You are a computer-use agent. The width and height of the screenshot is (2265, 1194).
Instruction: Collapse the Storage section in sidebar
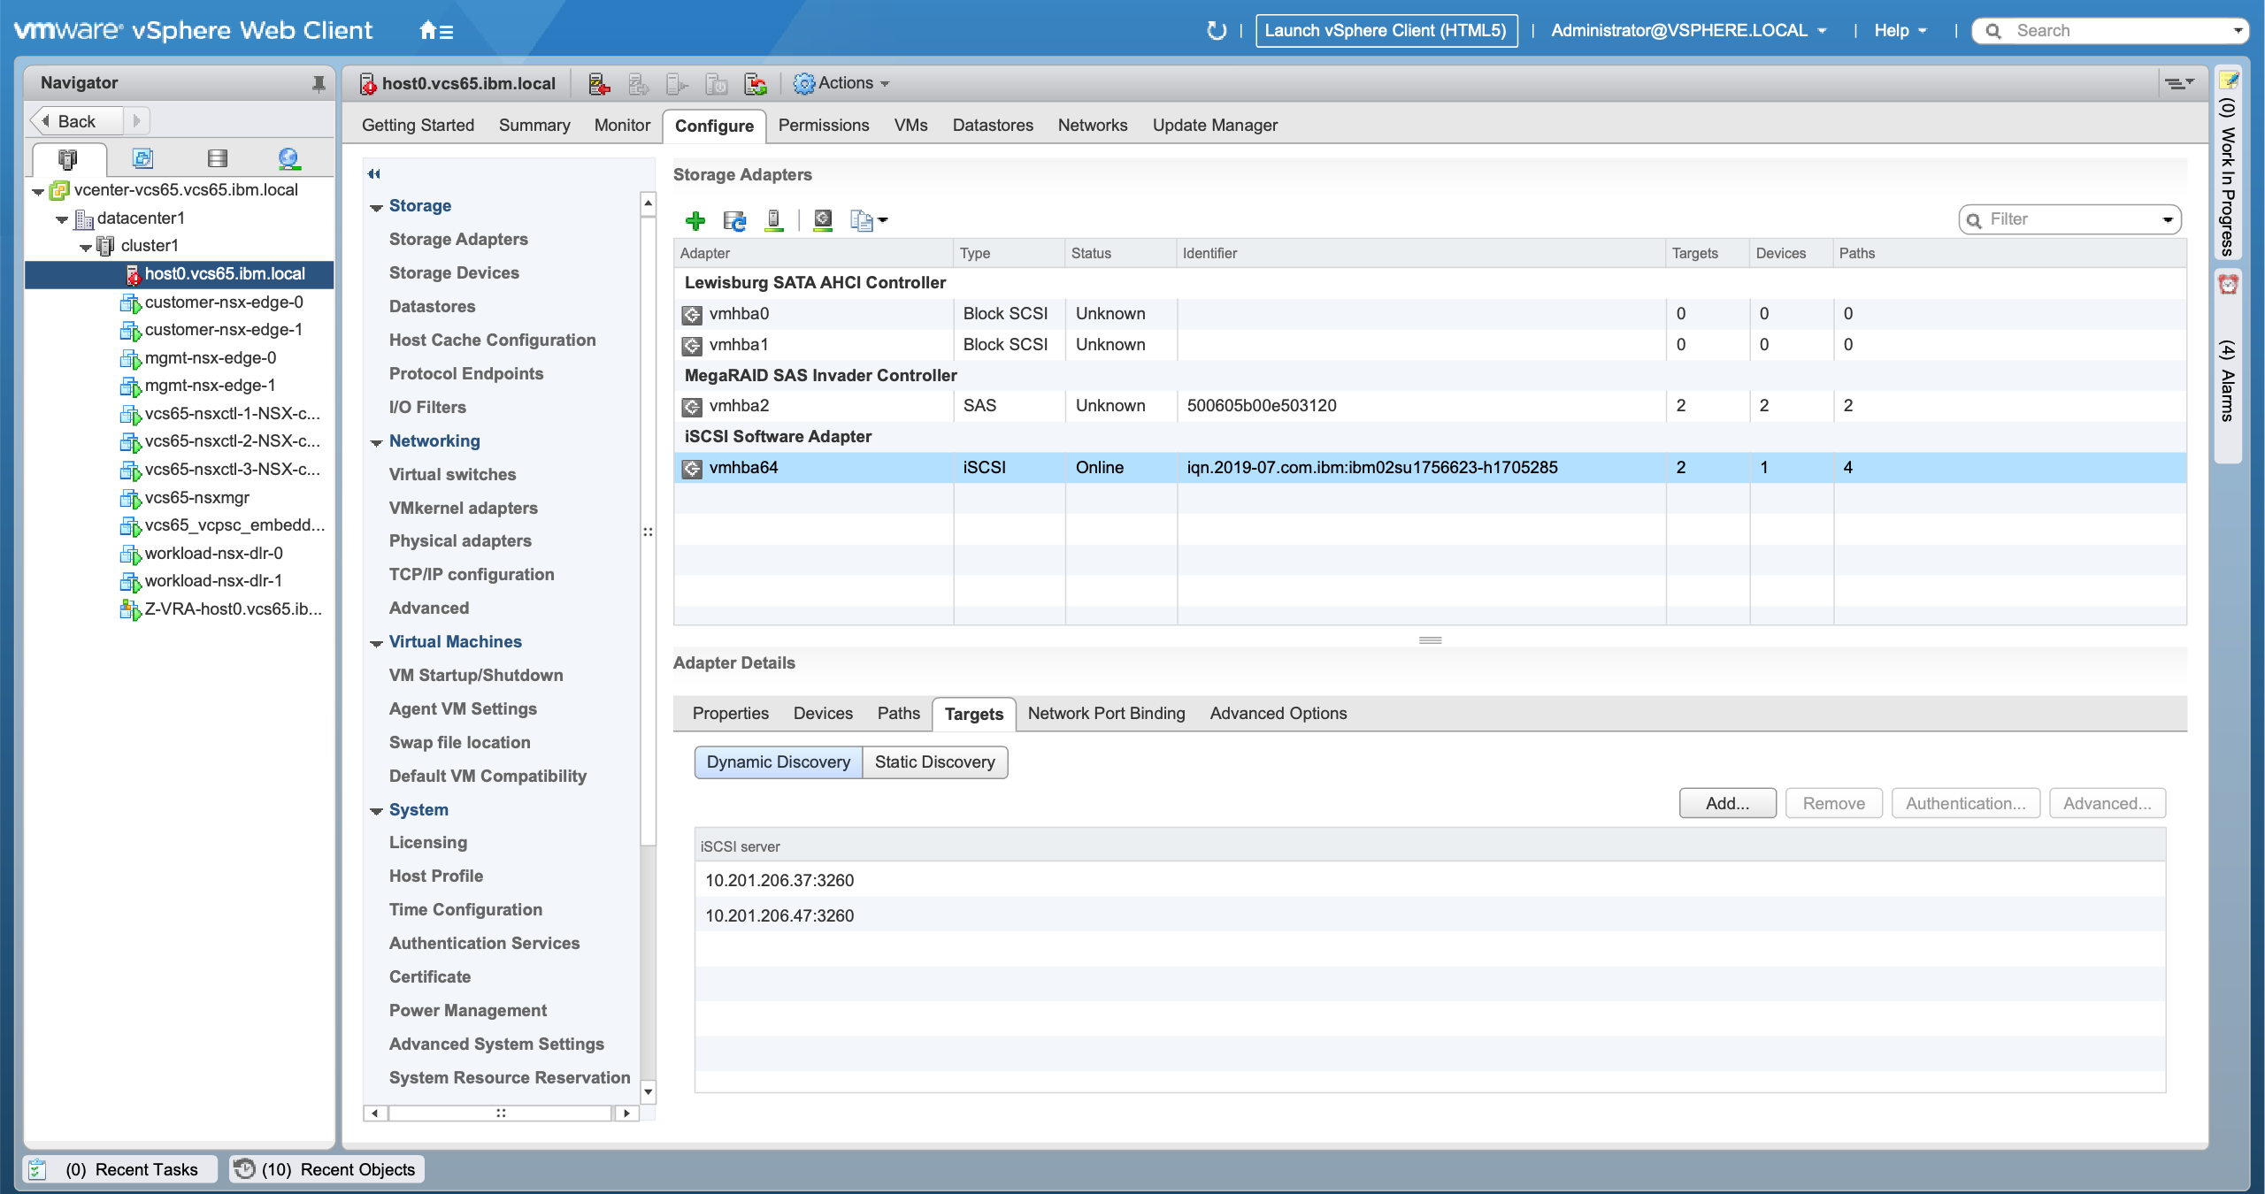(376, 208)
